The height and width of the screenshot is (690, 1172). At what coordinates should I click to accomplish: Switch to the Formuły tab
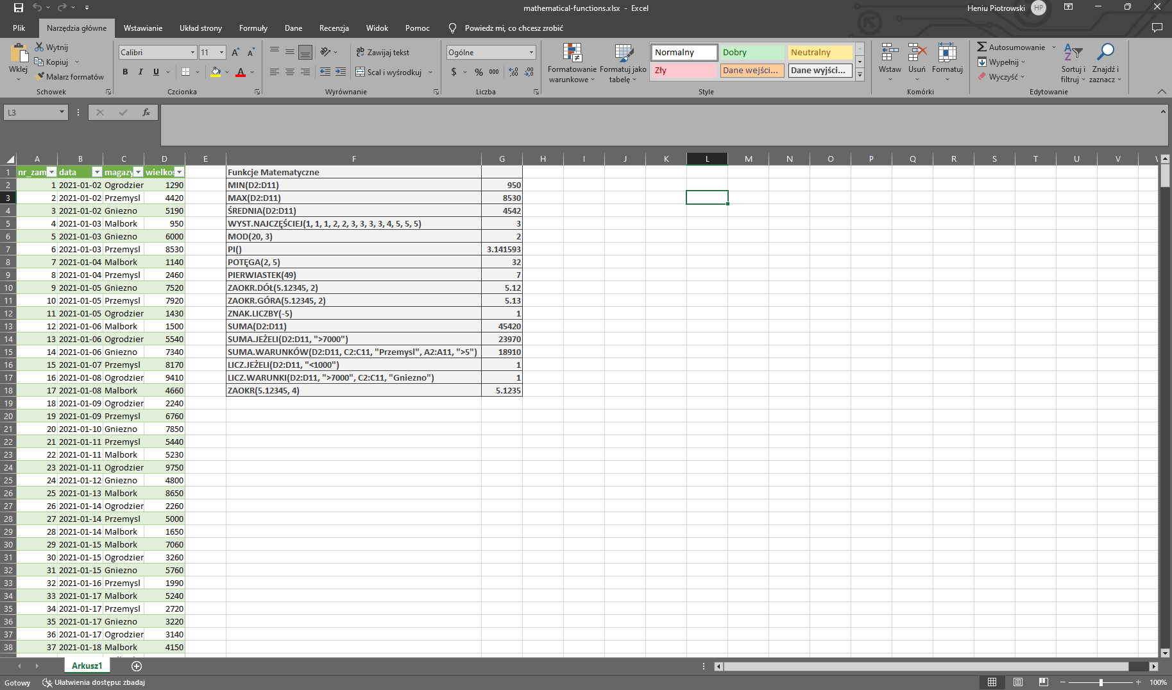click(x=253, y=28)
